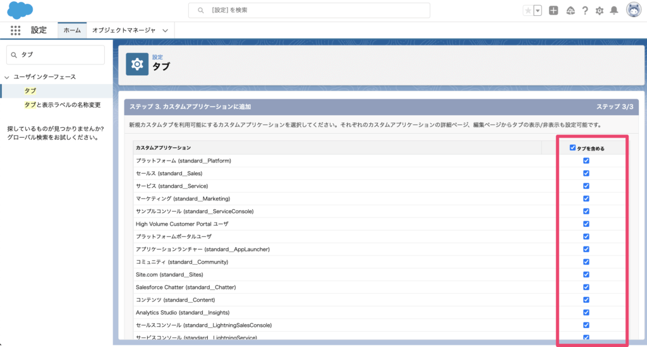
Task: Uncheck サンプルコンソール (standard__ServiceConsole) checkbox
Action: 586,211
